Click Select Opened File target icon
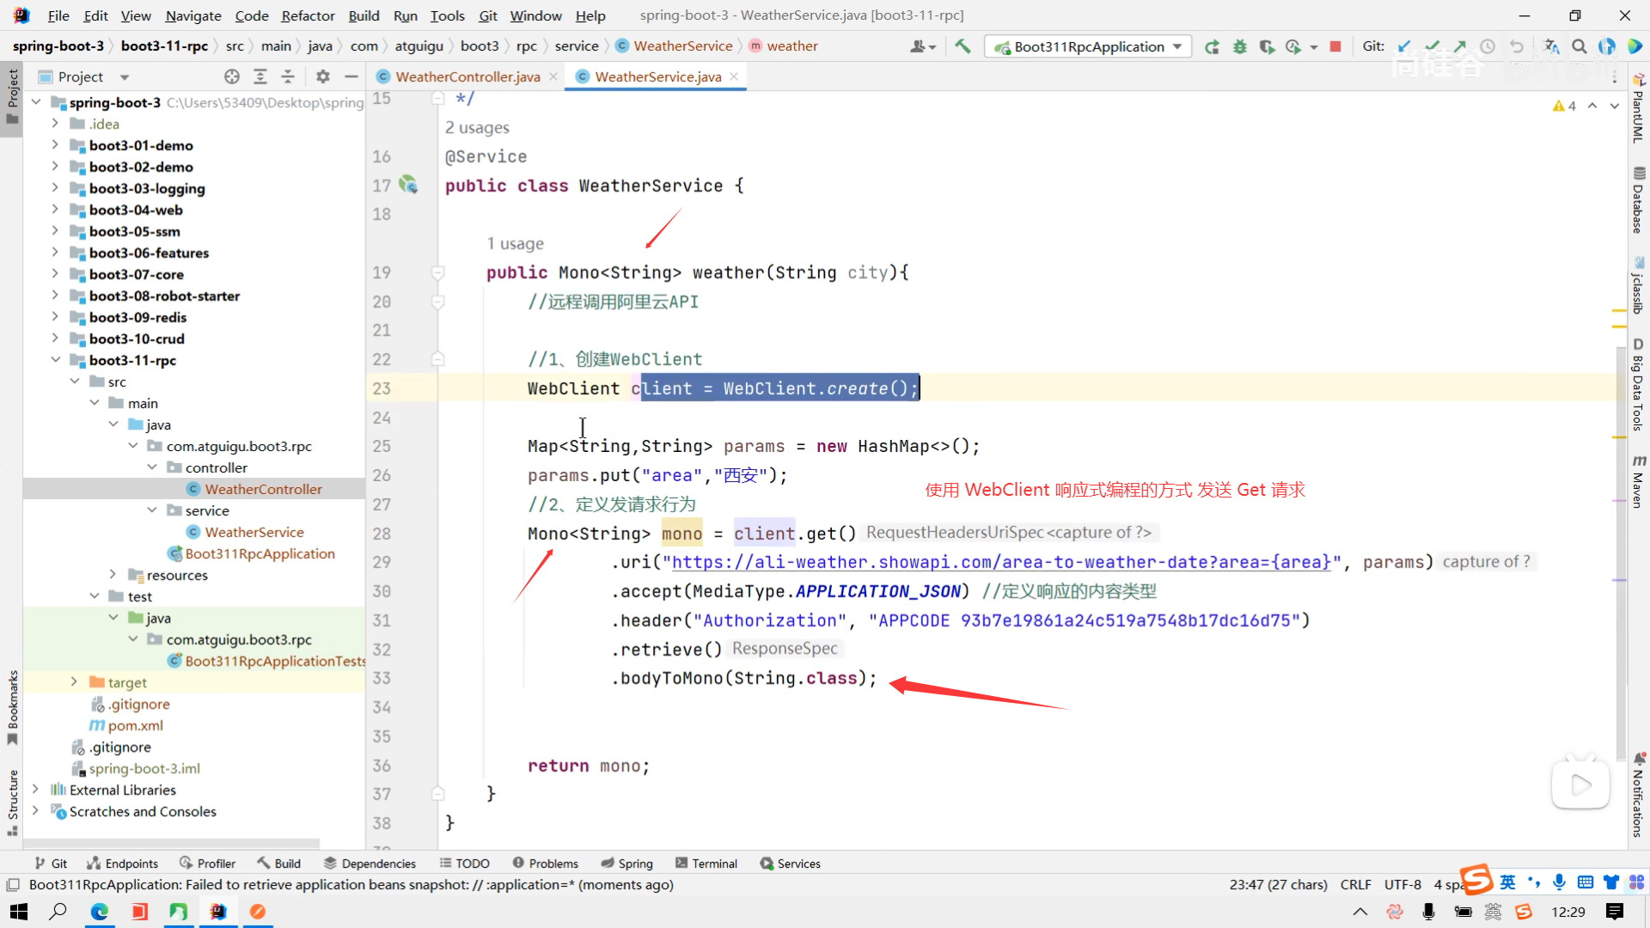The width and height of the screenshot is (1650, 928). pyautogui.click(x=232, y=76)
